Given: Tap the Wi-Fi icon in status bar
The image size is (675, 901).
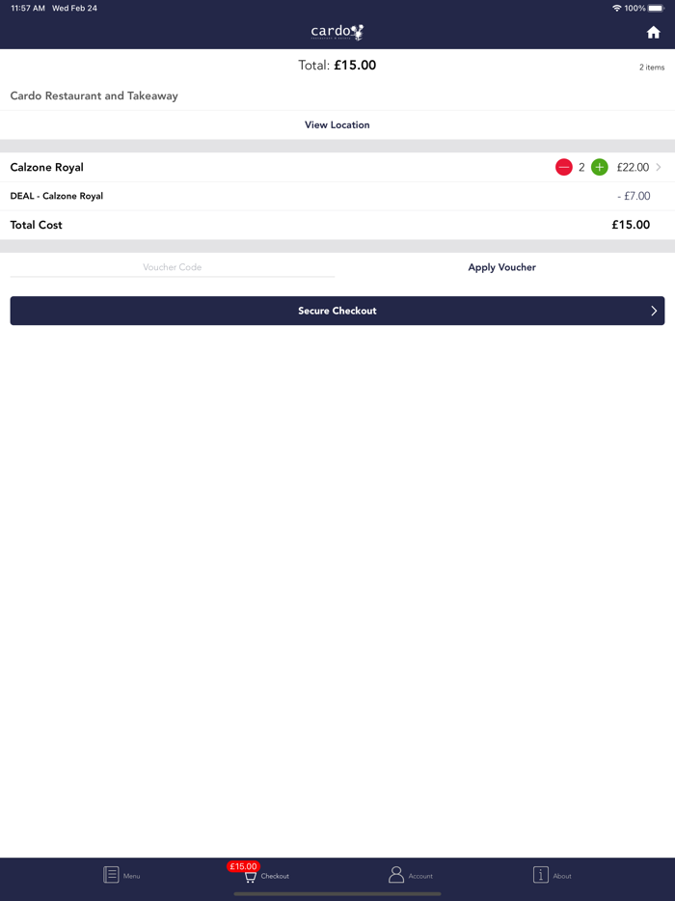Looking at the screenshot, I should (616, 8).
